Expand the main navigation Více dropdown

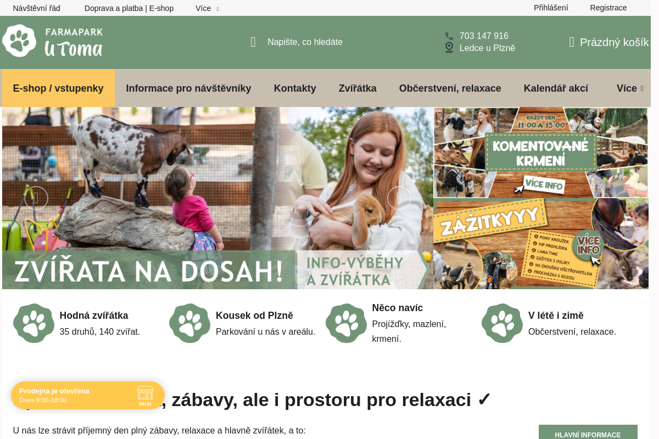(630, 88)
